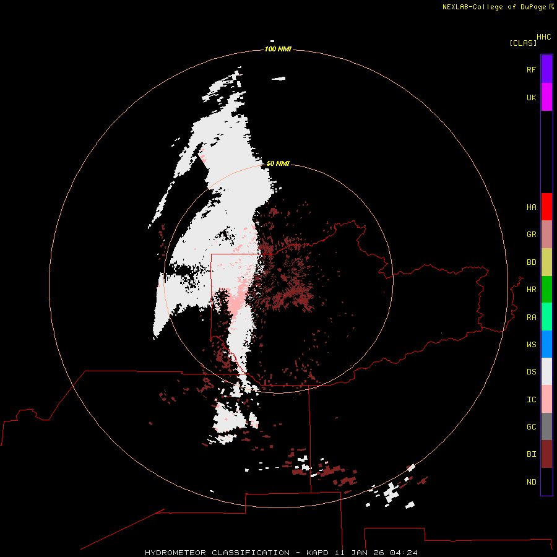Viewport: 557px width, 557px height.
Task: Click the NEXLAB-College of DuPage text
Action: (x=494, y=7)
